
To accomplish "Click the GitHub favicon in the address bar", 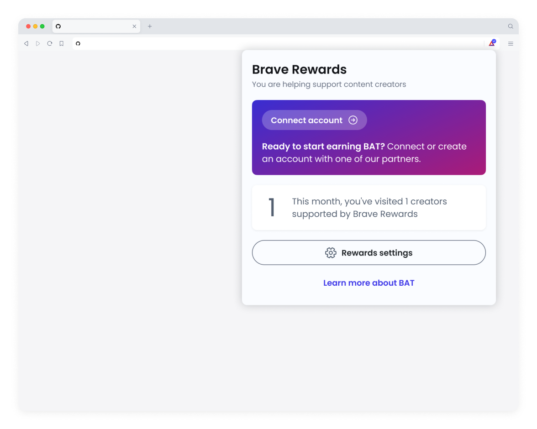I will click(78, 43).
